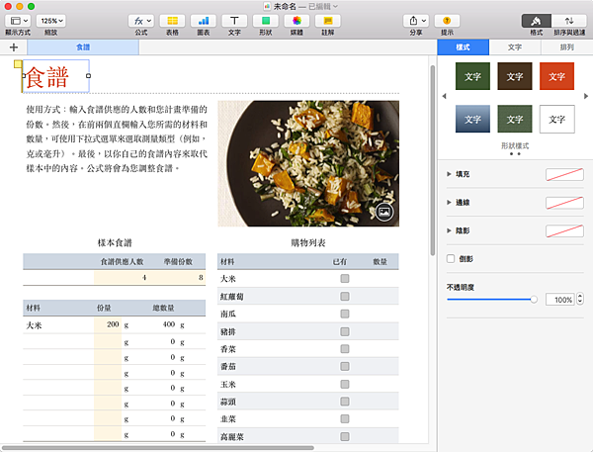The width and height of the screenshot is (593, 452).
Task: Click the replace image icon on photo
Action: pos(383,211)
